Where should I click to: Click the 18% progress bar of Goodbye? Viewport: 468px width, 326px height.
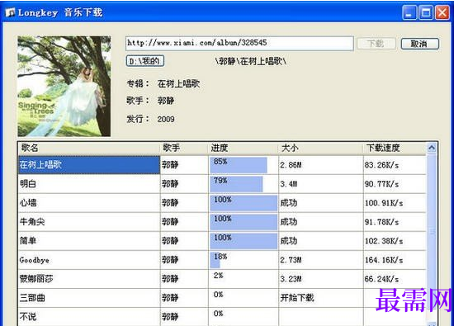point(215,260)
